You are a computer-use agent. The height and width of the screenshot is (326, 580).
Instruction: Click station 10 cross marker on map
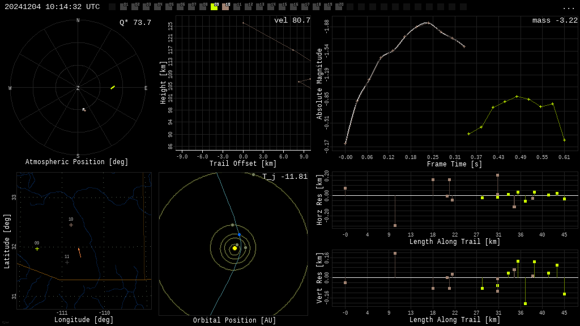pyautogui.click(x=71, y=225)
